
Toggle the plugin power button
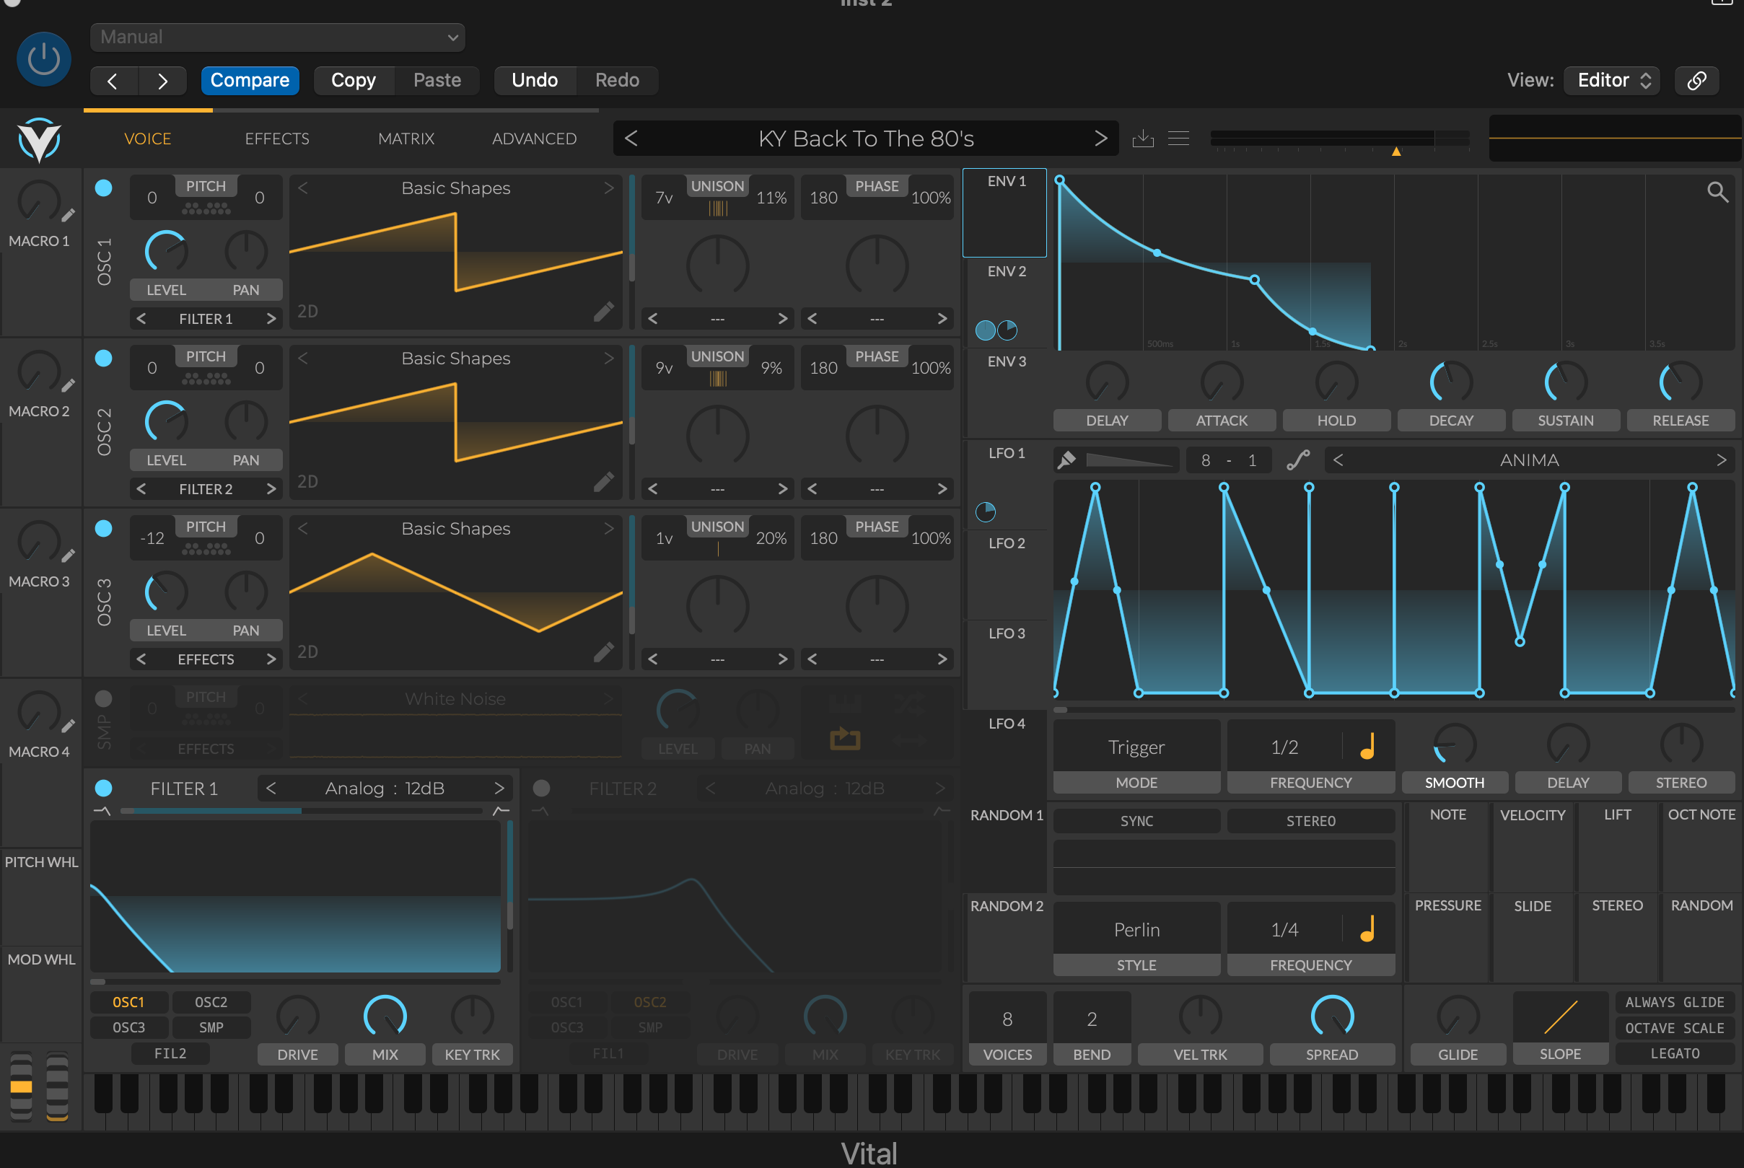click(x=44, y=59)
